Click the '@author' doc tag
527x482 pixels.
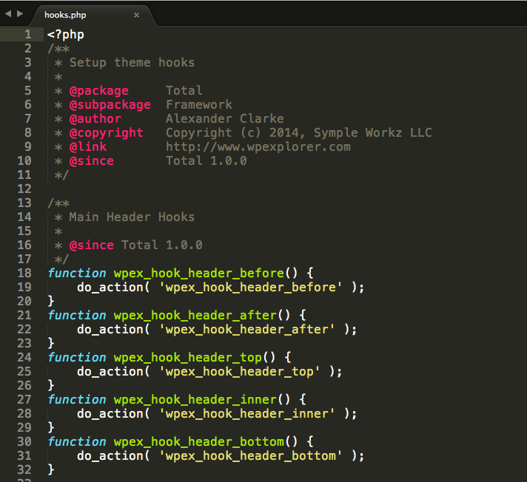[95, 119]
